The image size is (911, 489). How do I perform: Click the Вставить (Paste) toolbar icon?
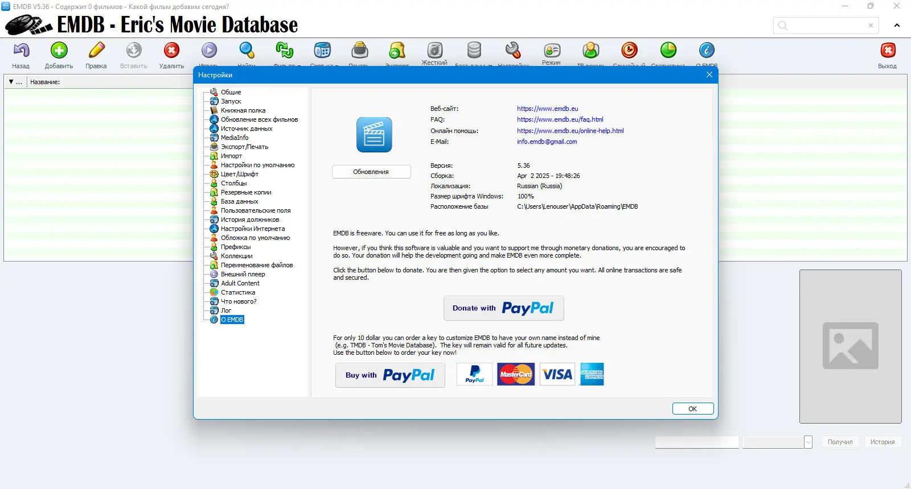pos(134,51)
